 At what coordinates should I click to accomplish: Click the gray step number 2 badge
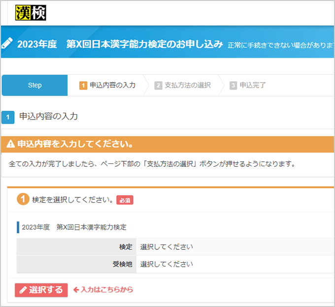coord(158,86)
